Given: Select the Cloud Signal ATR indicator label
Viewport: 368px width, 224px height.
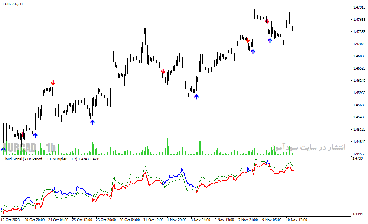Looking at the screenshot, I should click(51, 159).
